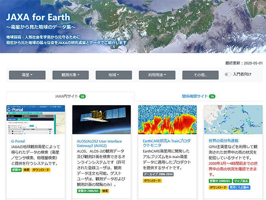Click ダウンロード tag on rainfall card
This screenshot has width=266, height=200.
click(x=218, y=187)
